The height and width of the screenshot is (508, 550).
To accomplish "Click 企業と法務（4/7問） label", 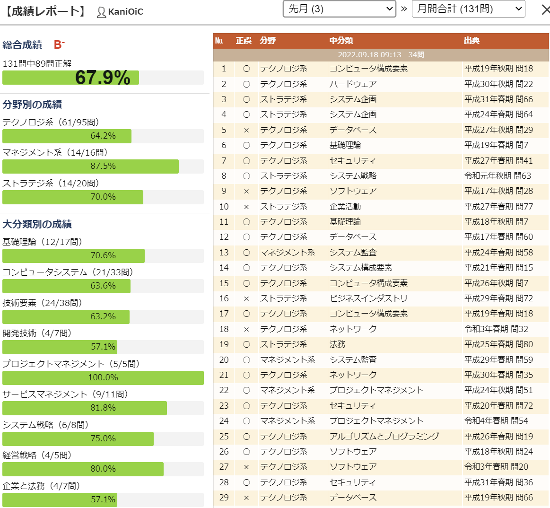I will [x=43, y=486].
